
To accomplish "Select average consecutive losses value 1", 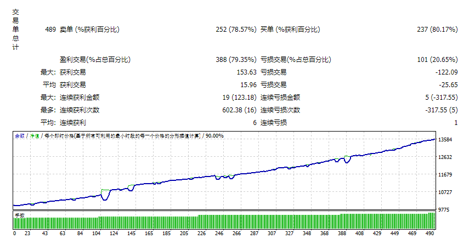I will pos(456,123).
